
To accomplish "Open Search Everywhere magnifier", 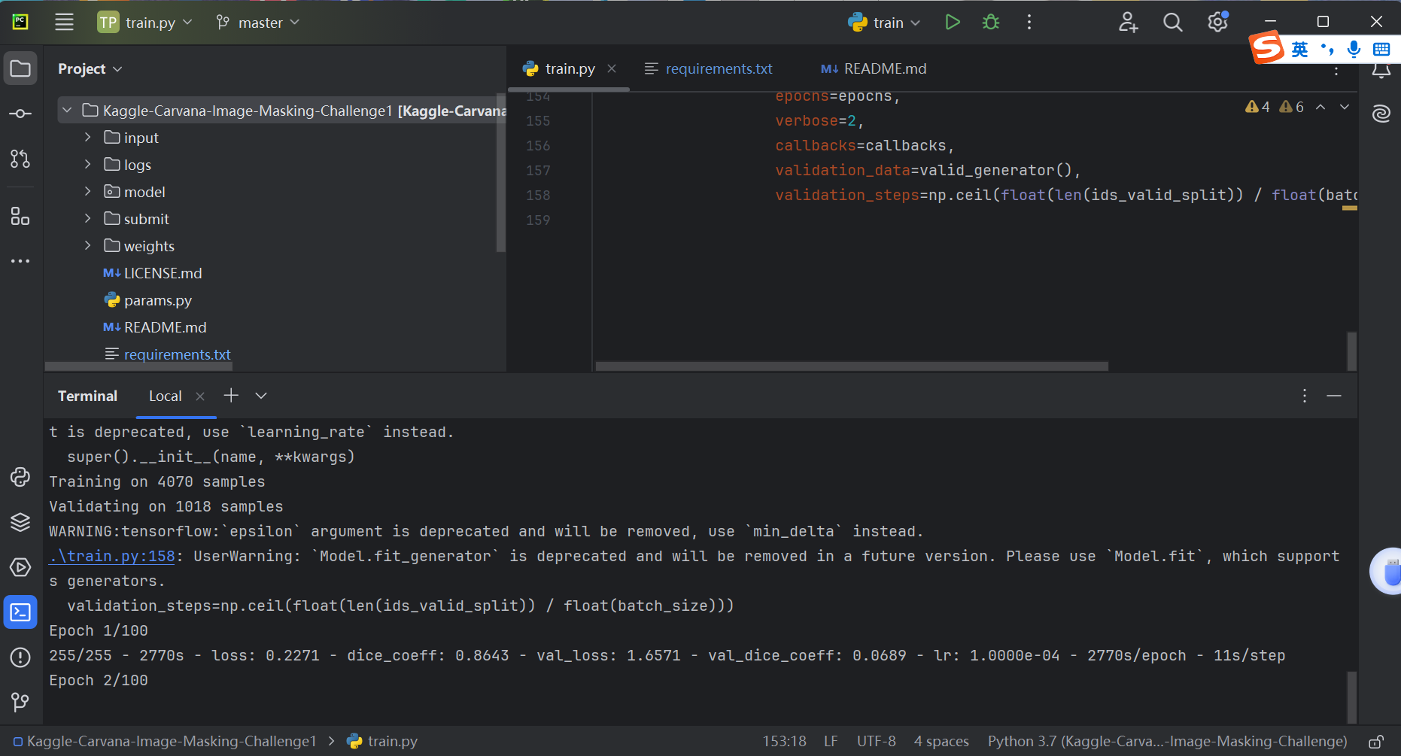I will (1172, 23).
